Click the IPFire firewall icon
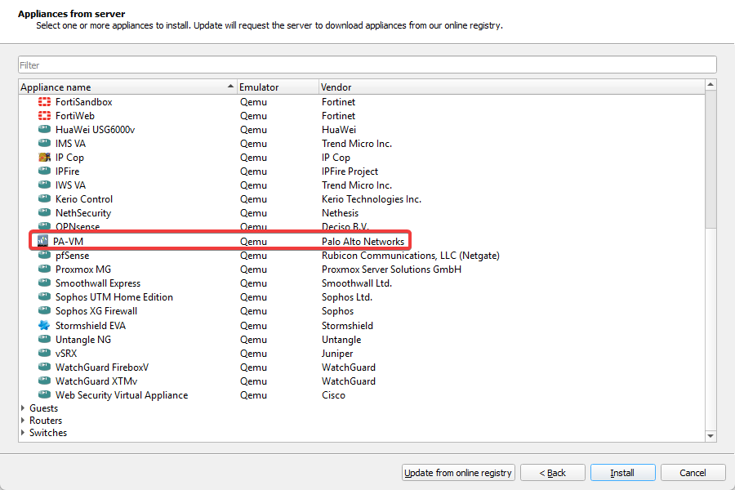This screenshot has width=735, height=490. pyautogui.click(x=45, y=171)
